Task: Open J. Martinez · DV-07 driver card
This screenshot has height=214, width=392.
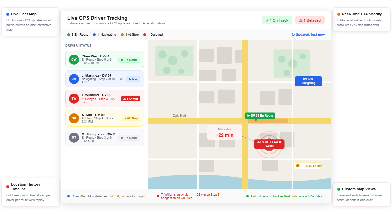Action: click(x=105, y=79)
